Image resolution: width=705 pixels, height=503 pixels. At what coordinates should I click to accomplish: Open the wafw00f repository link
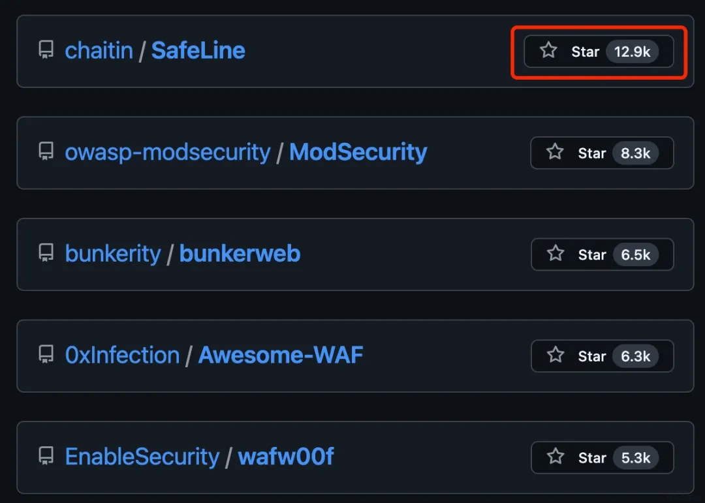[x=285, y=457]
